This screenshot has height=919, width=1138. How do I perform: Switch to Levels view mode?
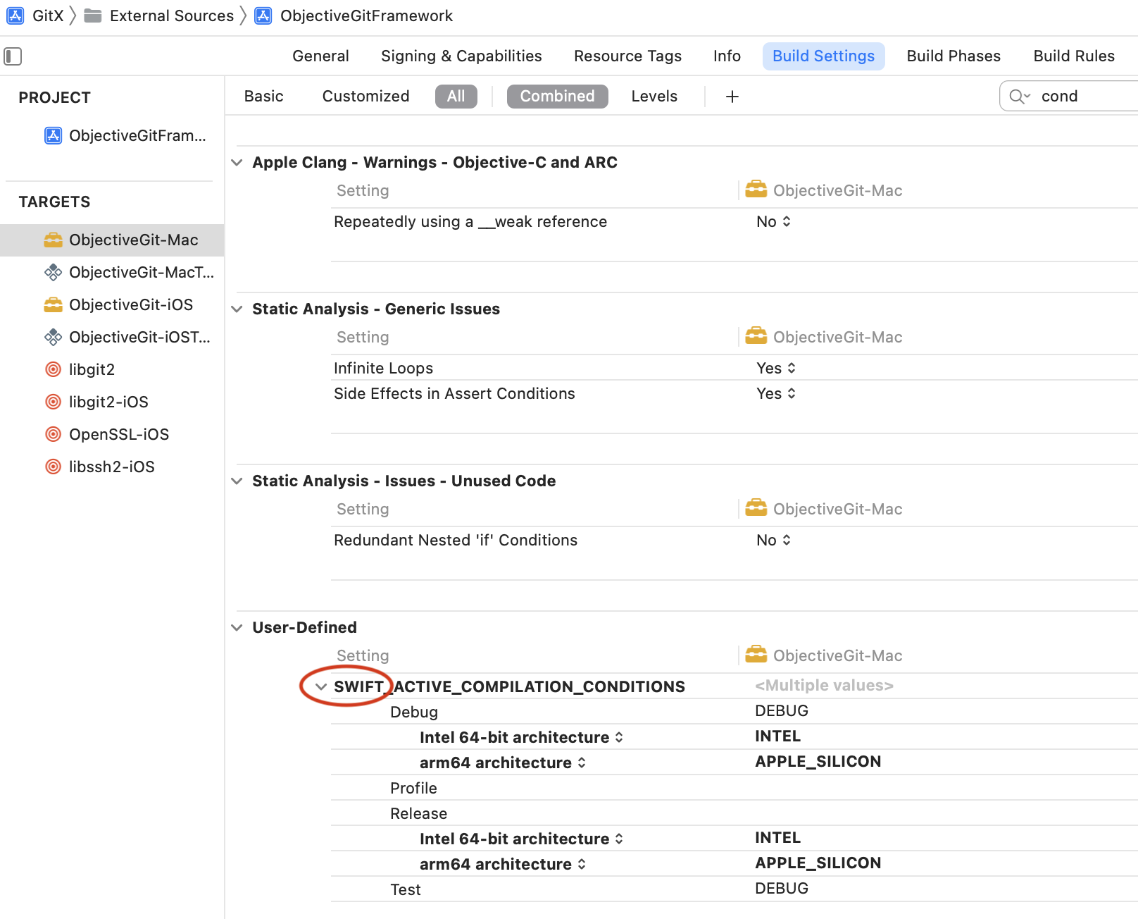(654, 97)
